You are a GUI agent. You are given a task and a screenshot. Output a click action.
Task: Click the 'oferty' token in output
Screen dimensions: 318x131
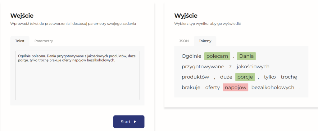click(x=212, y=88)
